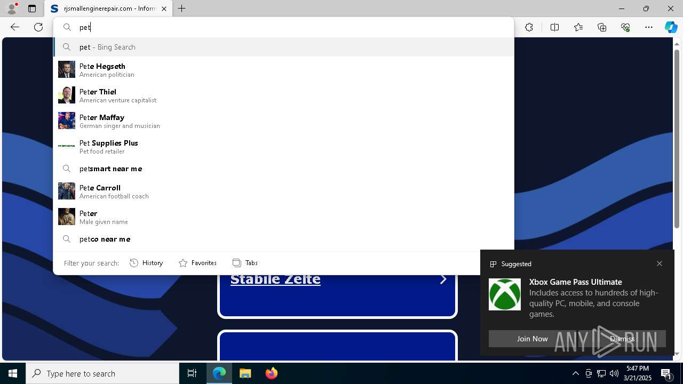Click Peter Maffay's thumbnail photo
Image resolution: width=683 pixels, height=384 pixels.
click(x=67, y=121)
